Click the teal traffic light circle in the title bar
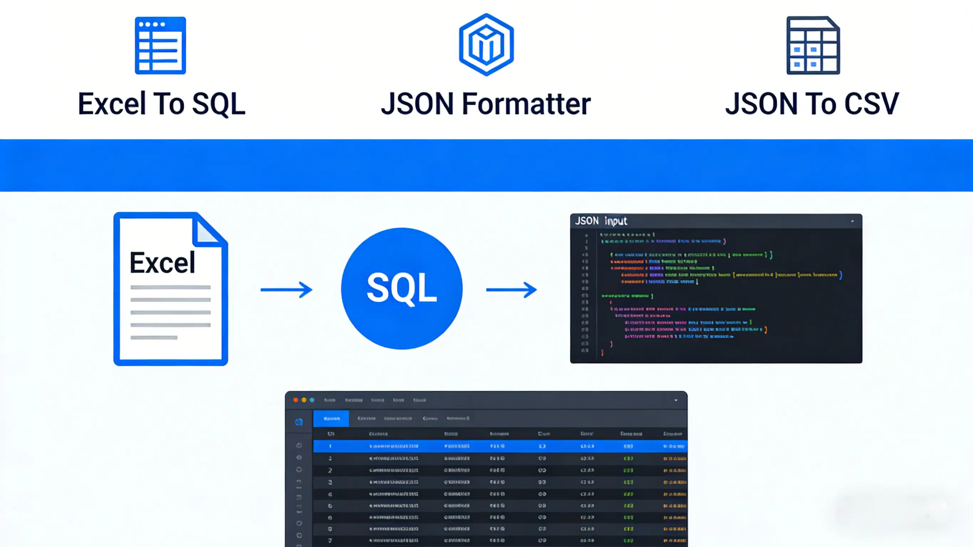Image resolution: width=973 pixels, height=547 pixels. (x=312, y=401)
